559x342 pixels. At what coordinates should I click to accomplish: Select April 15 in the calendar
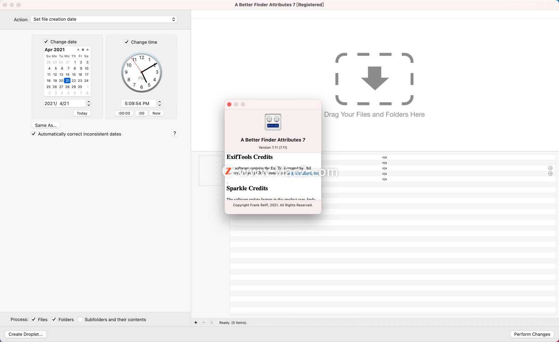pyautogui.click(x=74, y=75)
